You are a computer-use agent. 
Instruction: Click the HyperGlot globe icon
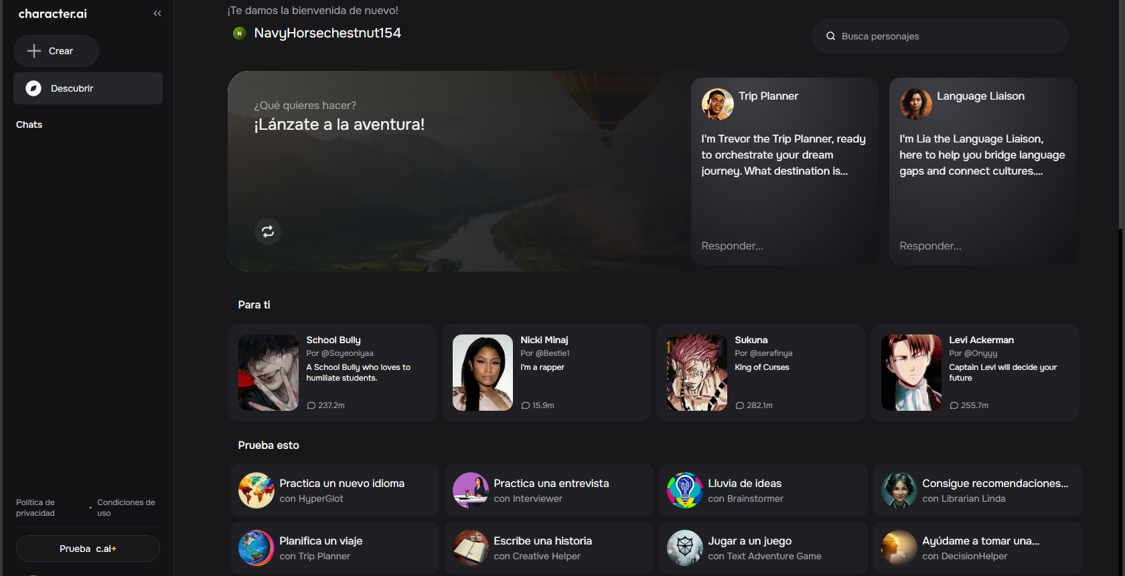click(x=256, y=490)
